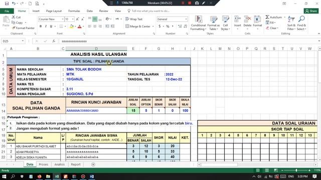Screen dimensions: 321x180
Task: Collapse the ribbon using the chevron
Action: click(319, 33)
